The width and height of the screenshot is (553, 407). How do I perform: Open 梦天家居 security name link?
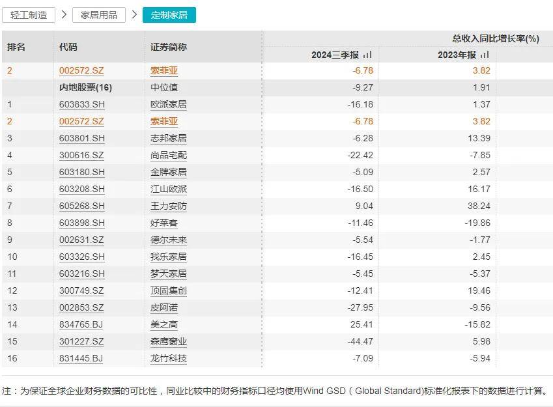tap(169, 274)
